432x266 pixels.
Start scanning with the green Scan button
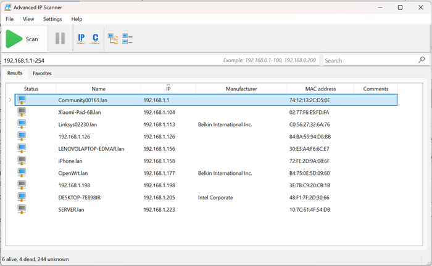click(x=24, y=39)
